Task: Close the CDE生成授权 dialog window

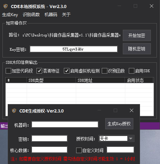Action: (132, 110)
